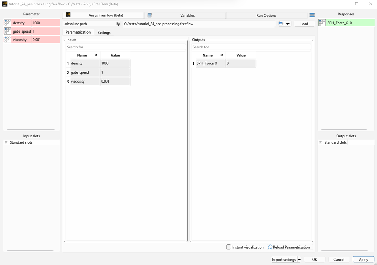Select the viscosity row in the Inputs table
The width and height of the screenshot is (377, 265).
click(98, 81)
